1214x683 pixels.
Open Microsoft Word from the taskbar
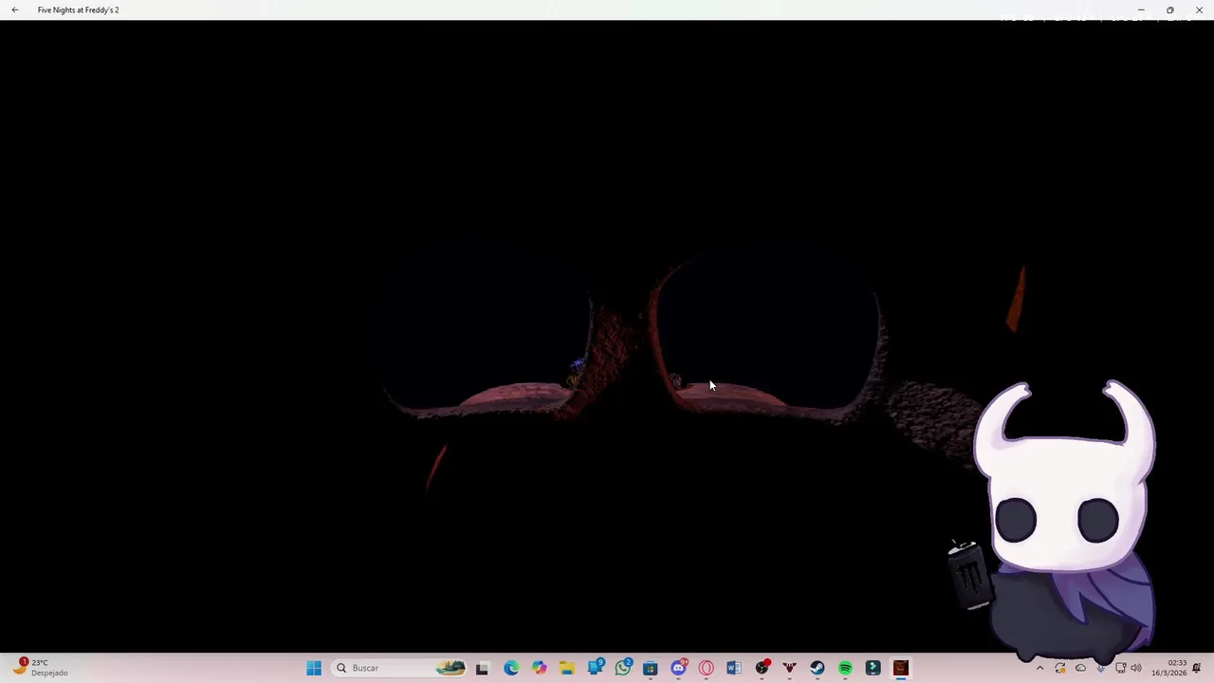733,668
